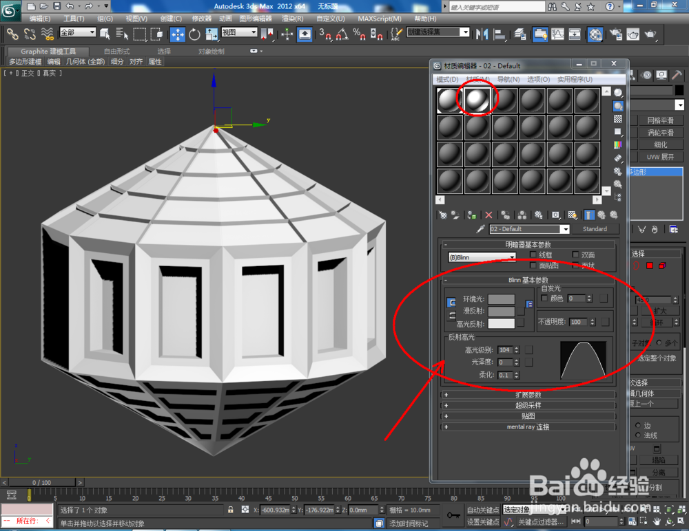The width and height of the screenshot is (689, 531).
Task: Click the 高光反射 specular color swatch
Action: [x=502, y=323]
